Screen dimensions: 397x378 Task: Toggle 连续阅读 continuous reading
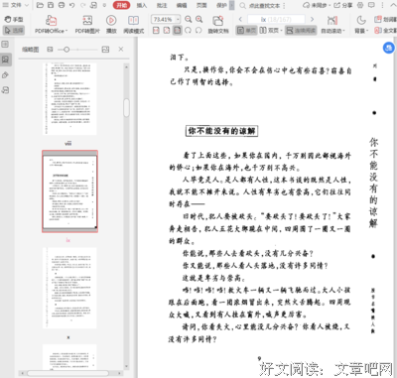tap(301, 31)
